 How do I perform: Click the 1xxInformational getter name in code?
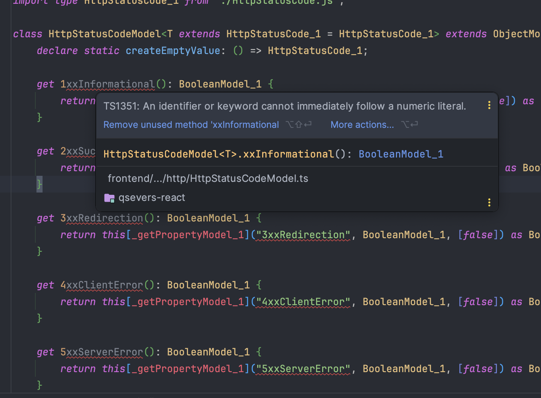108,84
